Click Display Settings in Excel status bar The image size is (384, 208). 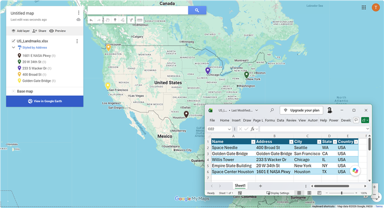[278, 193]
